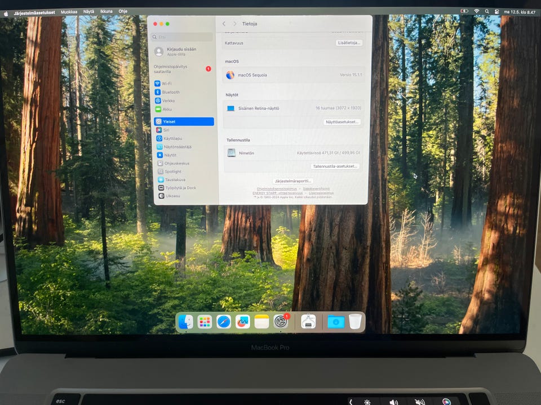Go back with the left chevron
The image size is (541, 405).
(224, 24)
